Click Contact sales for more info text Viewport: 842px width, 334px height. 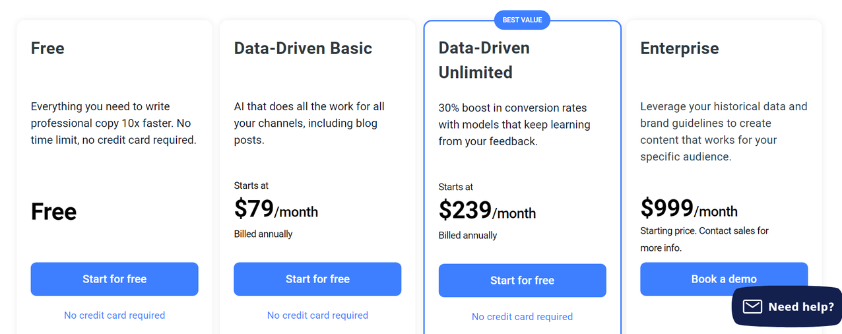(705, 239)
